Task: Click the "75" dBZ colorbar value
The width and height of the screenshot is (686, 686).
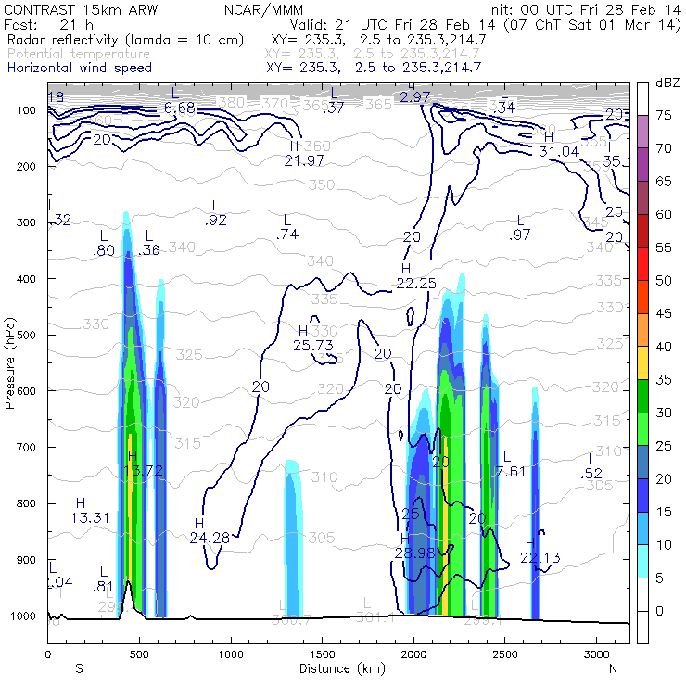Action: [664, 116]
